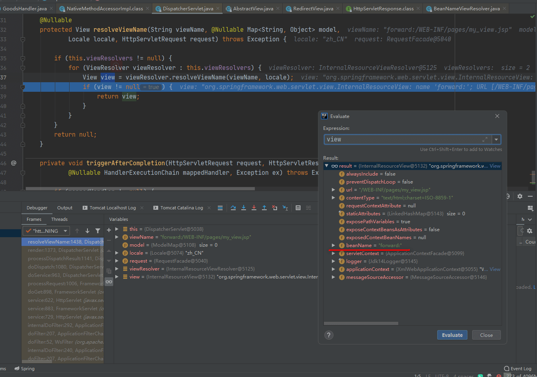Click Show Execution Point icon in debugger toolbar
The image size is (537, 377).
tap(220, 208)
